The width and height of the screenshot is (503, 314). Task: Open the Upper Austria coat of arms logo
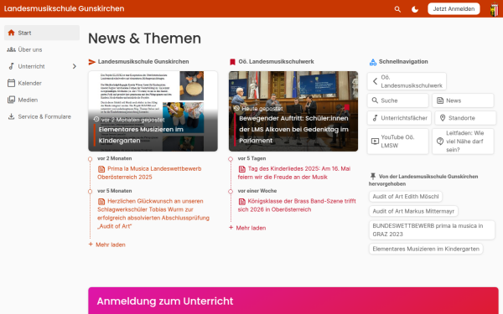tap(495, 9)
